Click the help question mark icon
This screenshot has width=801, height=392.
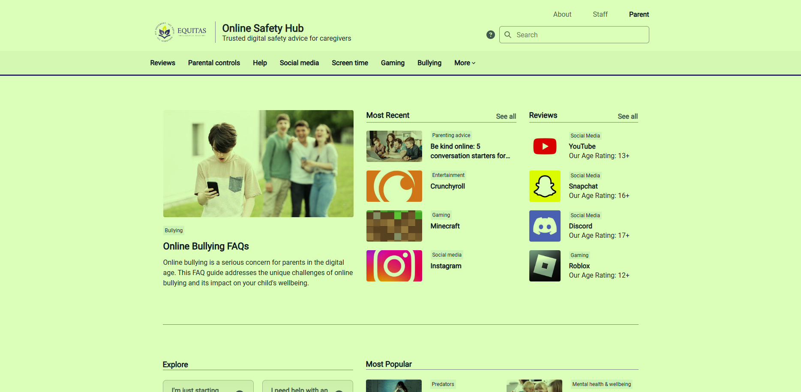tap(491, 35)
